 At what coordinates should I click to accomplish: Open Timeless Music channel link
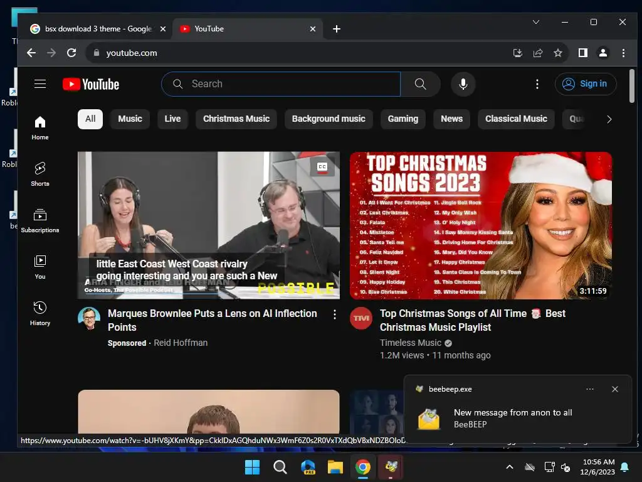tap(410, 343)
